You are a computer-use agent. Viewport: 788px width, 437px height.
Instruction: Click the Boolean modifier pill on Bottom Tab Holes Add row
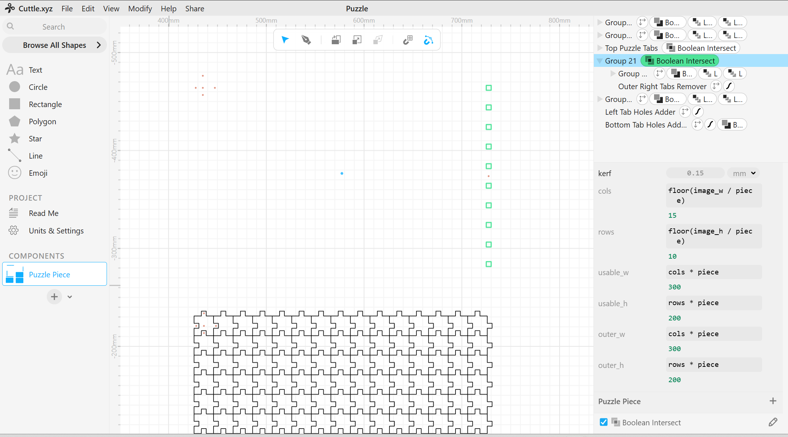coord(732,125)
